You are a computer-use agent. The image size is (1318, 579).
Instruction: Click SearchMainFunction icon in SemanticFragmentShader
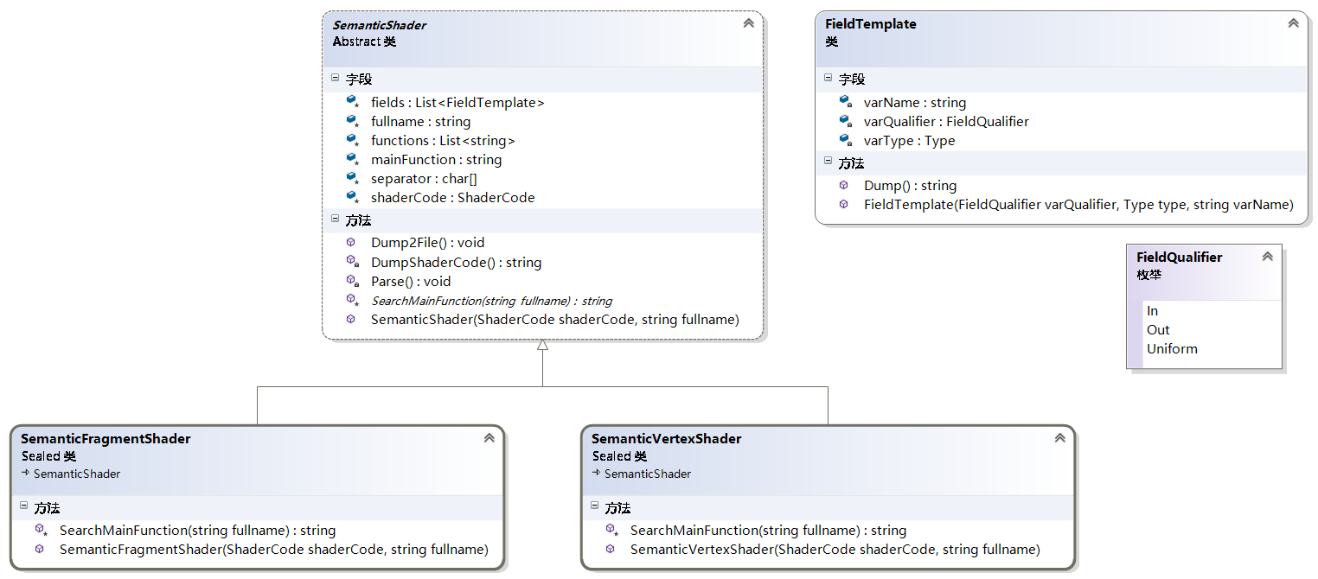coord(41,530)
